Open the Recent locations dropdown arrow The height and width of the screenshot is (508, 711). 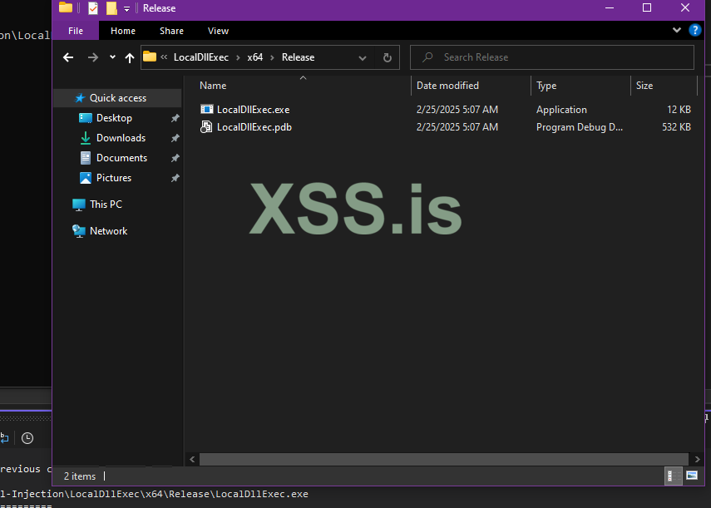tap(112, 57)
